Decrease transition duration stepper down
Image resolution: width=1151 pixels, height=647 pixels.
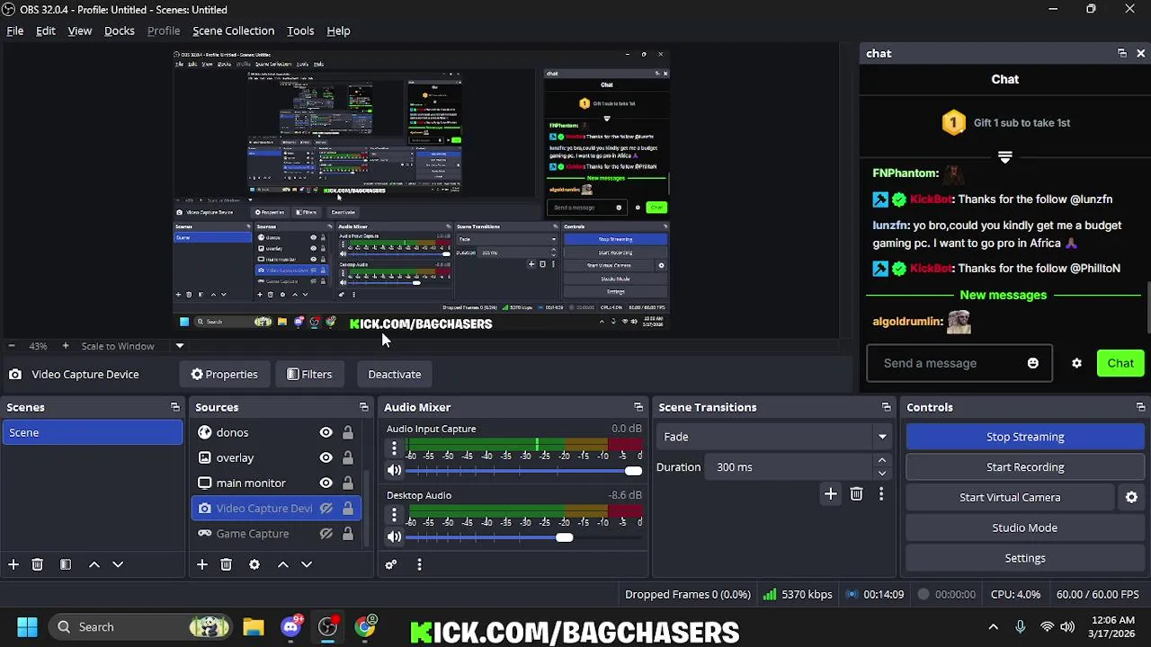[882, 473]
